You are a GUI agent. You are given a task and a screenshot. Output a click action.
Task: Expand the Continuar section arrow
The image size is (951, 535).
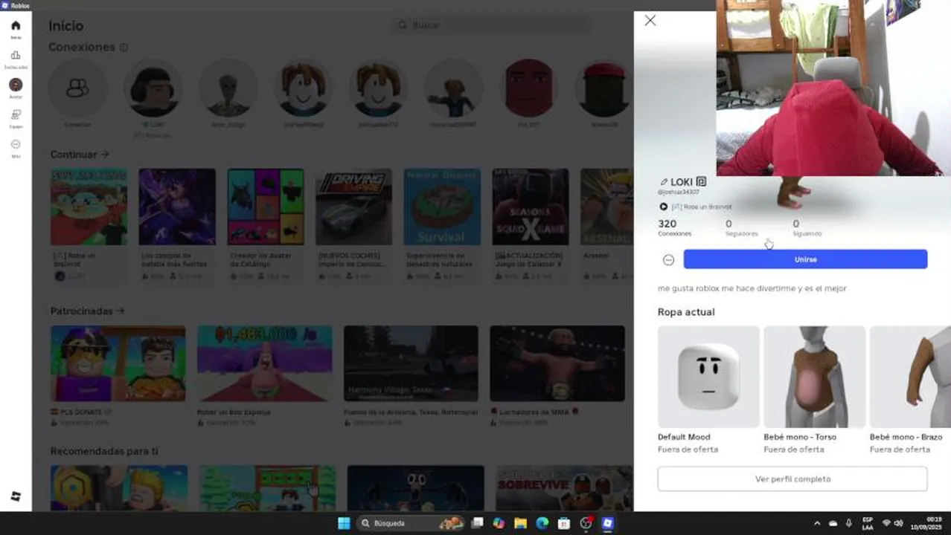click(x=105, y=155)
